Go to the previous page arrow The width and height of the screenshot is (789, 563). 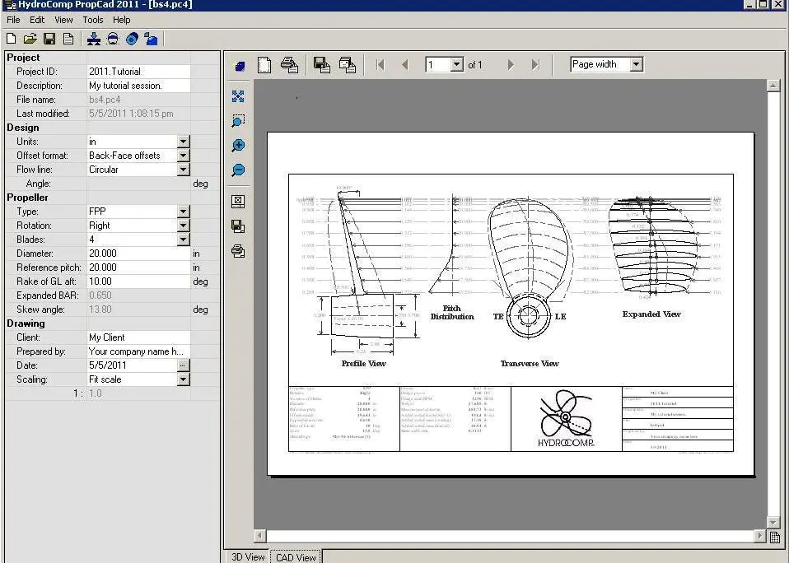[x=405, y=65]
